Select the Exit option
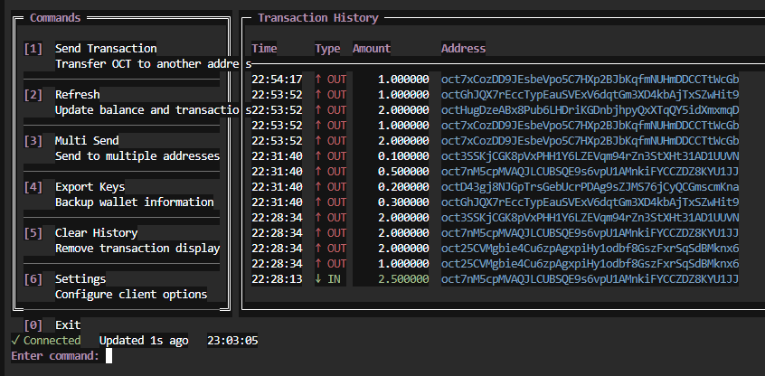This screenshot has height=376, width=765. point(68,324)
